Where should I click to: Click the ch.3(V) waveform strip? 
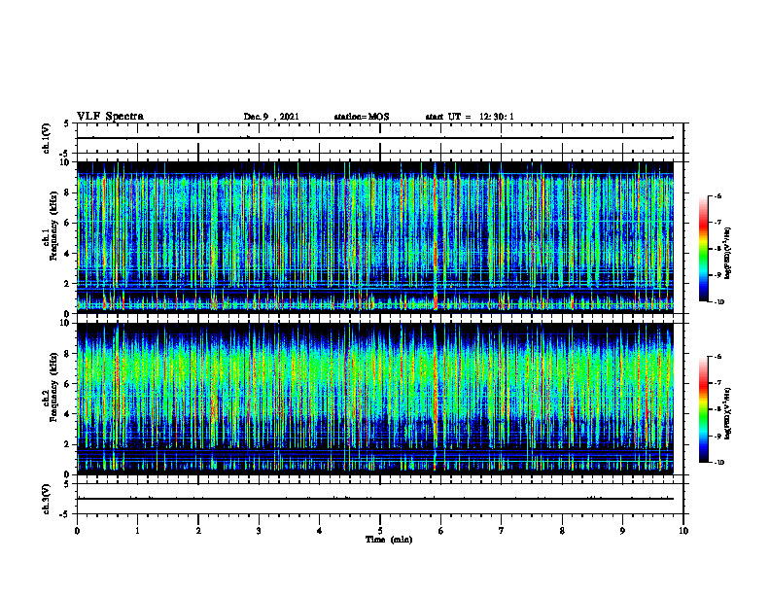click(380, 499)
